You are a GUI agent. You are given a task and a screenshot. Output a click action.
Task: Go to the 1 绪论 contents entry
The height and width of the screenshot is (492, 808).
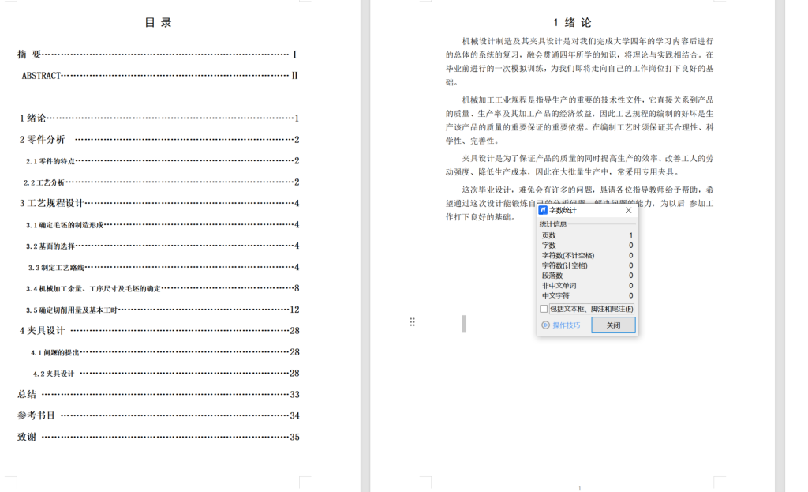[x=32, y=118]
